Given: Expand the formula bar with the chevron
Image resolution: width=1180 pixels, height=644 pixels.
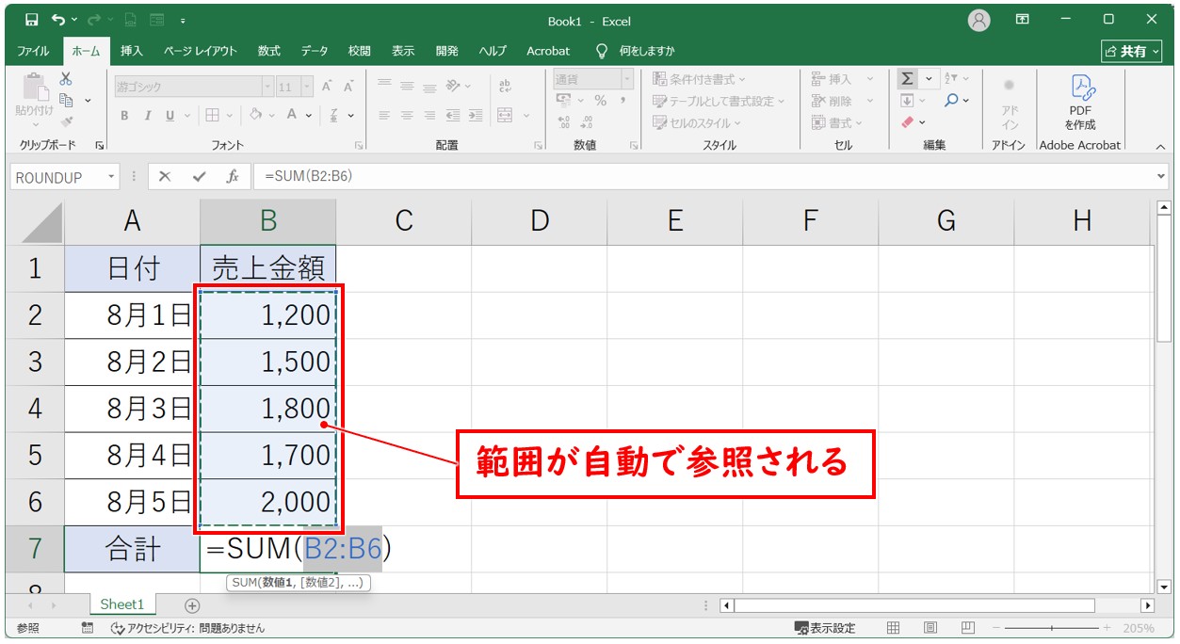Looking at the screenshot, I should click(1160, 177).
